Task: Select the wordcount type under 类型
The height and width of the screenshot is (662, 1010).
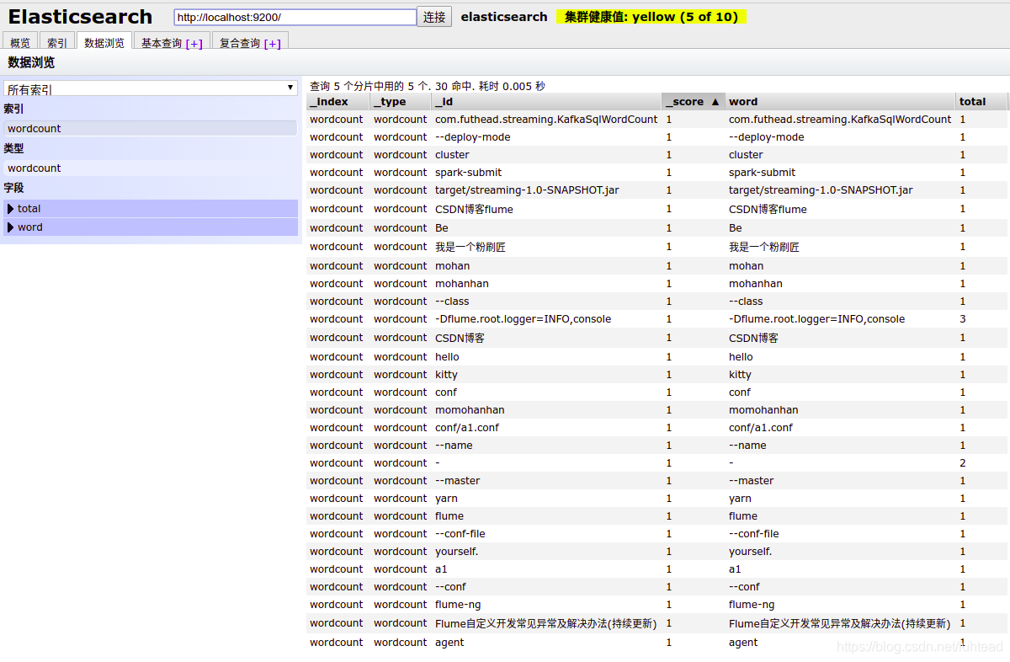Action: 151,168
